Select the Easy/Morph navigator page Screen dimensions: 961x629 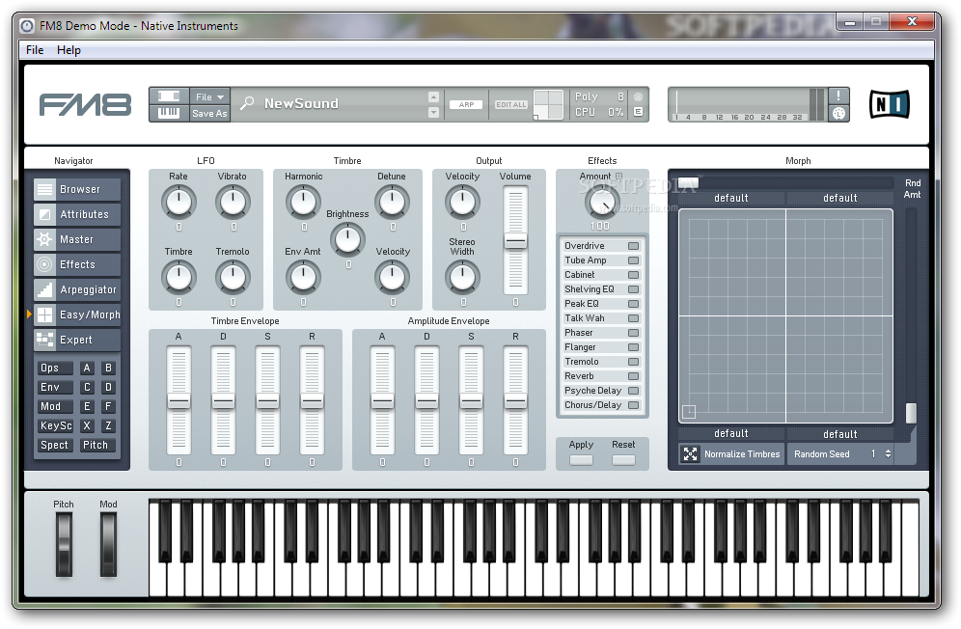77,315
